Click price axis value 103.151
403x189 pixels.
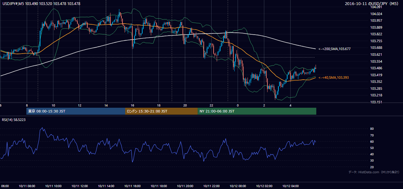click(376, 102)
